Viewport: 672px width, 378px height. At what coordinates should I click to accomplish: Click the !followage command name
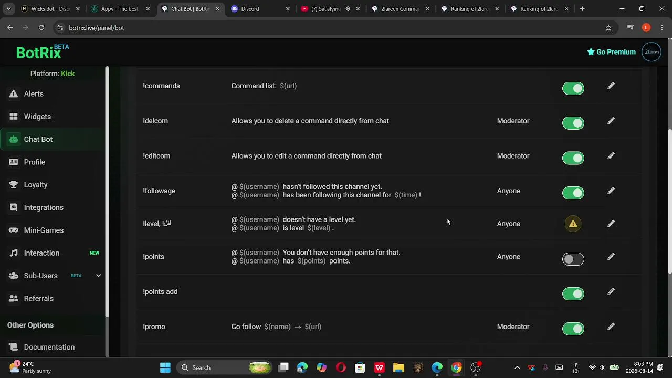159,191
